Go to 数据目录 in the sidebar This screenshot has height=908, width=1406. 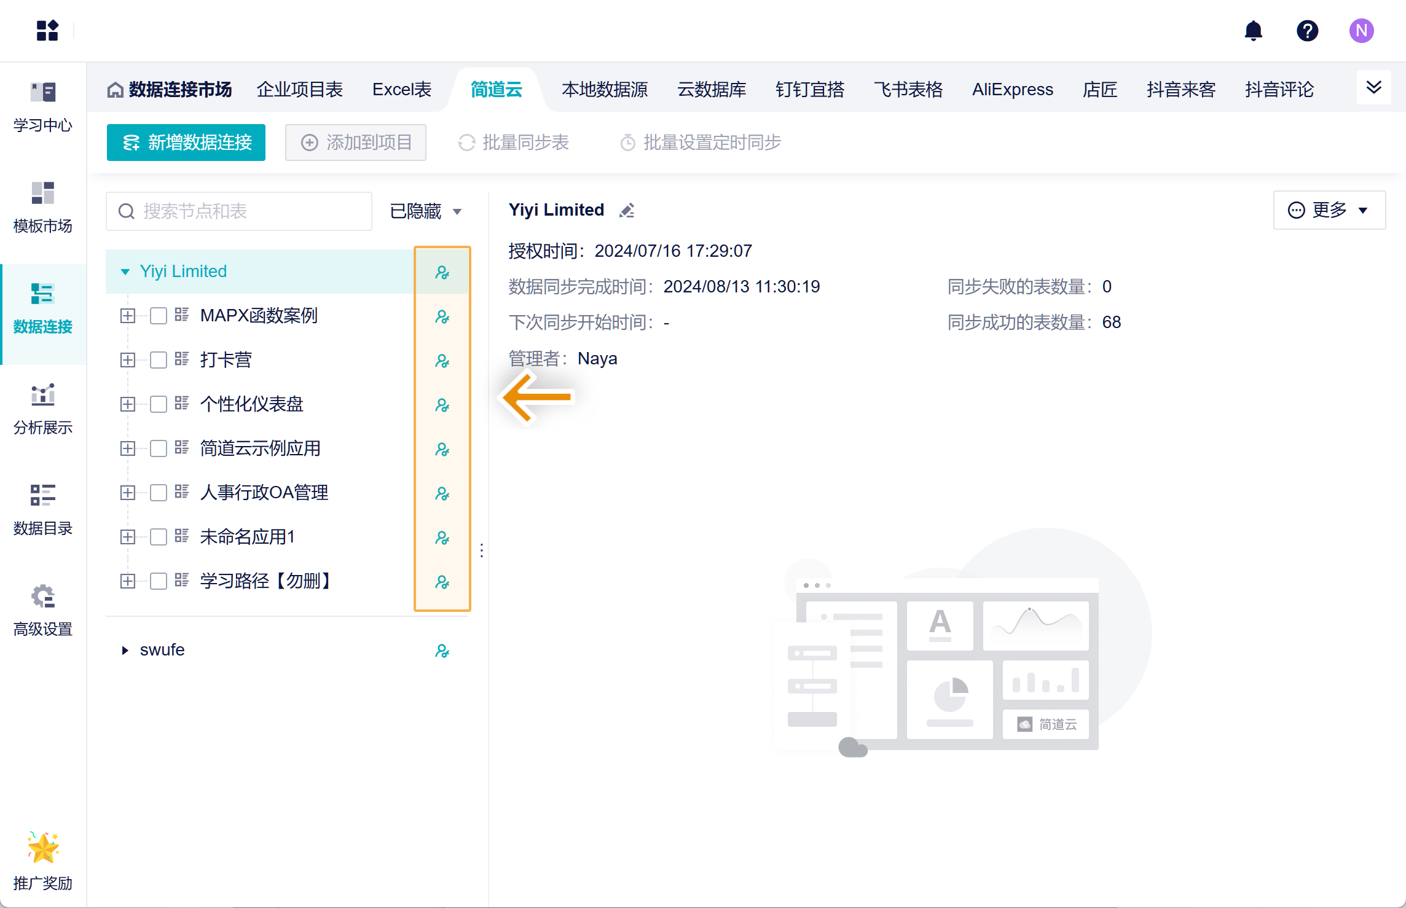[x=42, y=509]
